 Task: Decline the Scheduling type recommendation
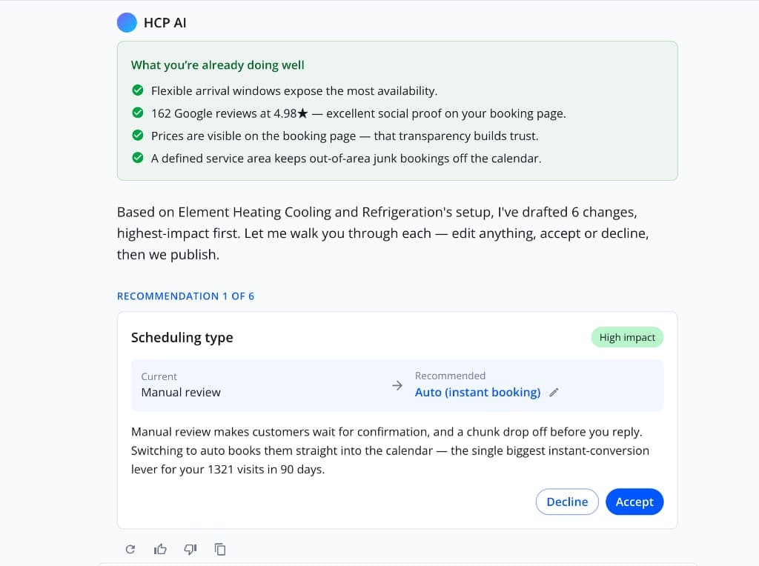point(567,502)
